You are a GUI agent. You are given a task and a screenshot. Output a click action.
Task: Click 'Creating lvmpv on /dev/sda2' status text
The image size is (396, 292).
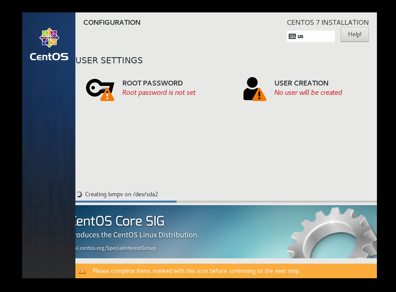[122, 195]
